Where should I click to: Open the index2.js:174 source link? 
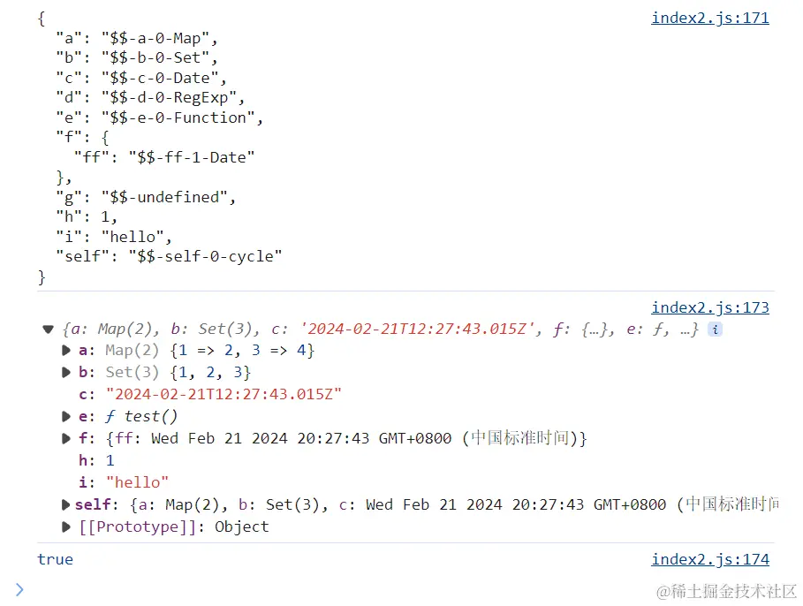[709, 559]
